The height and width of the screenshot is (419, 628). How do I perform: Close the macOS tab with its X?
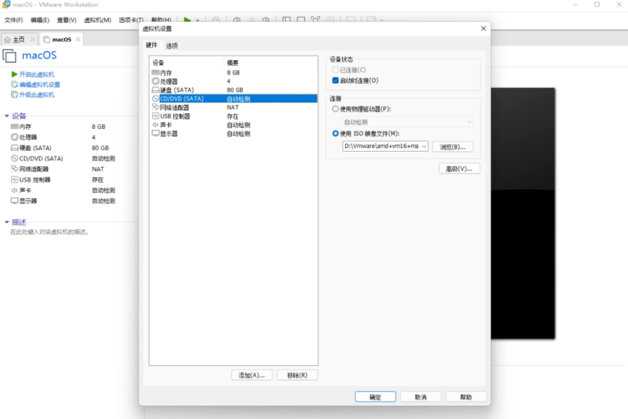(x=78, y=39)
